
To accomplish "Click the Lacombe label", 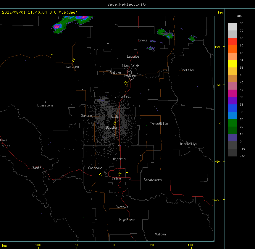I will (x=133, y=56).
